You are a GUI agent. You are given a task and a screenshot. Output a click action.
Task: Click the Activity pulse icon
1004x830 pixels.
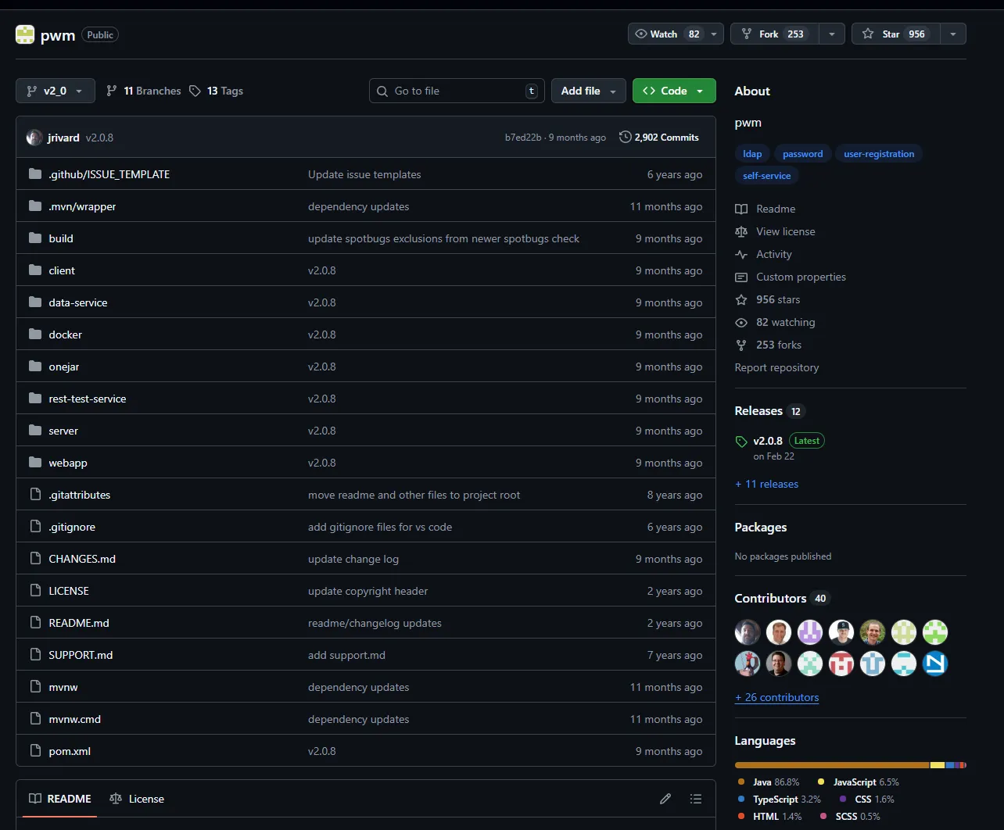741,254
